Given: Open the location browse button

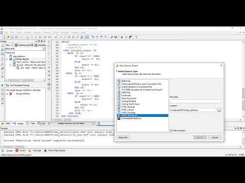Looking at the screenshot, I should click(219, 111).
